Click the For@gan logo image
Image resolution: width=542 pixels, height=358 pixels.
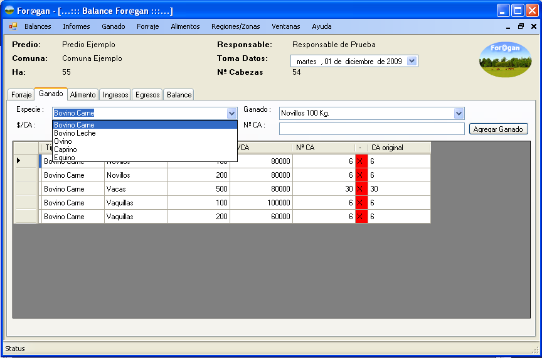(505, 60)
